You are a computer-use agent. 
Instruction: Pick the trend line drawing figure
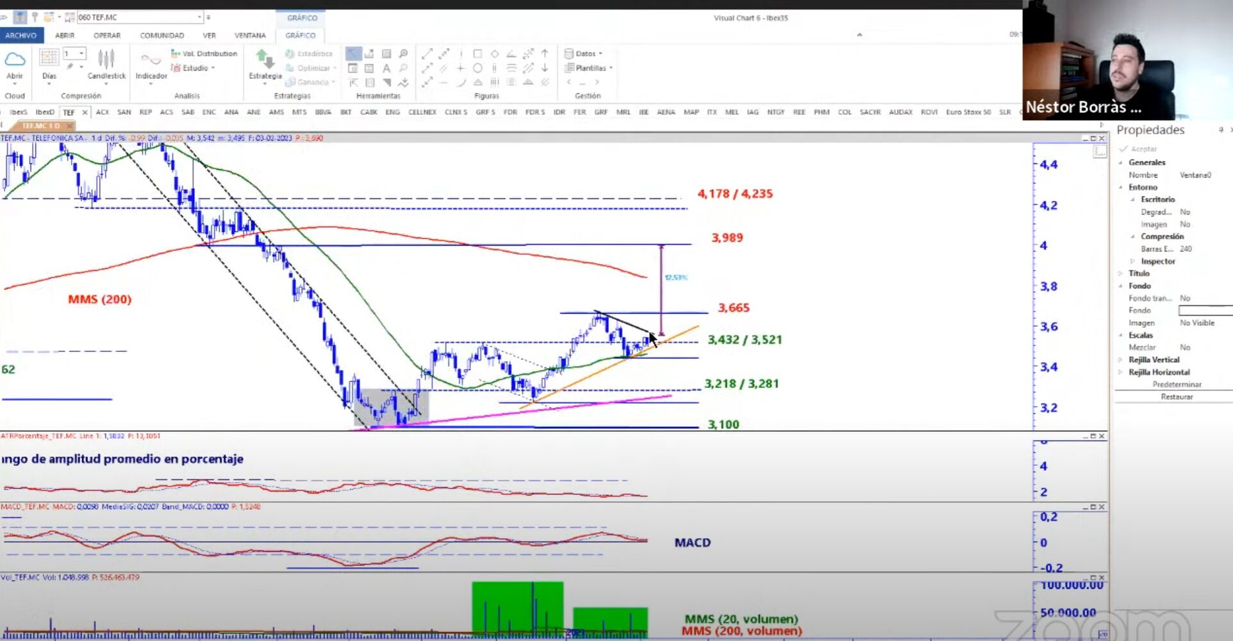point(427,54)
